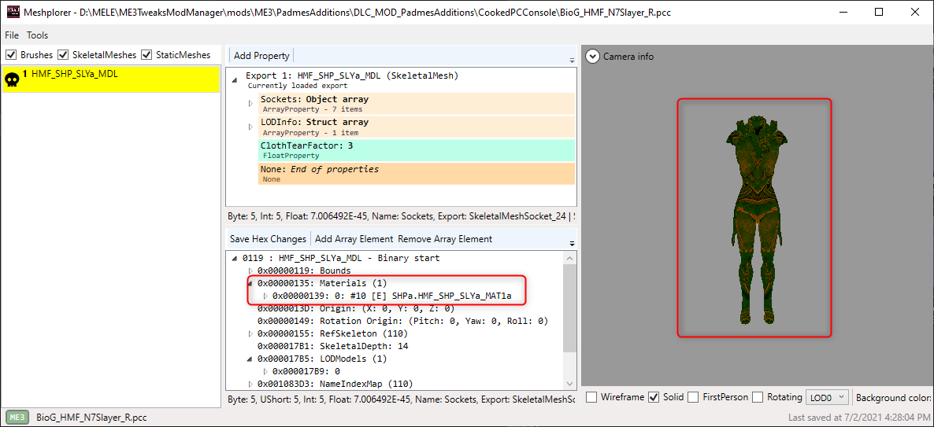Click the ME3 game badge in status bar
Image resolution: width=934 pixels, height=427 pixels.
point(18,417)
